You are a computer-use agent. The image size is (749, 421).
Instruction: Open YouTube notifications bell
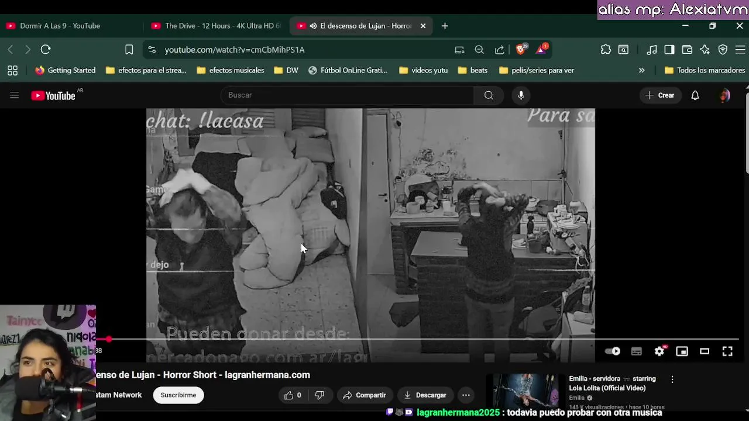[x=695, y=95]
